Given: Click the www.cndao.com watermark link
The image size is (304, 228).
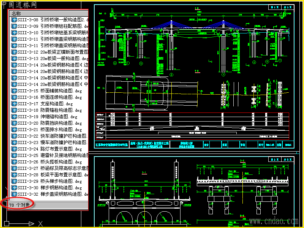Looking at the screenshot, I should (x=274, y=221).
